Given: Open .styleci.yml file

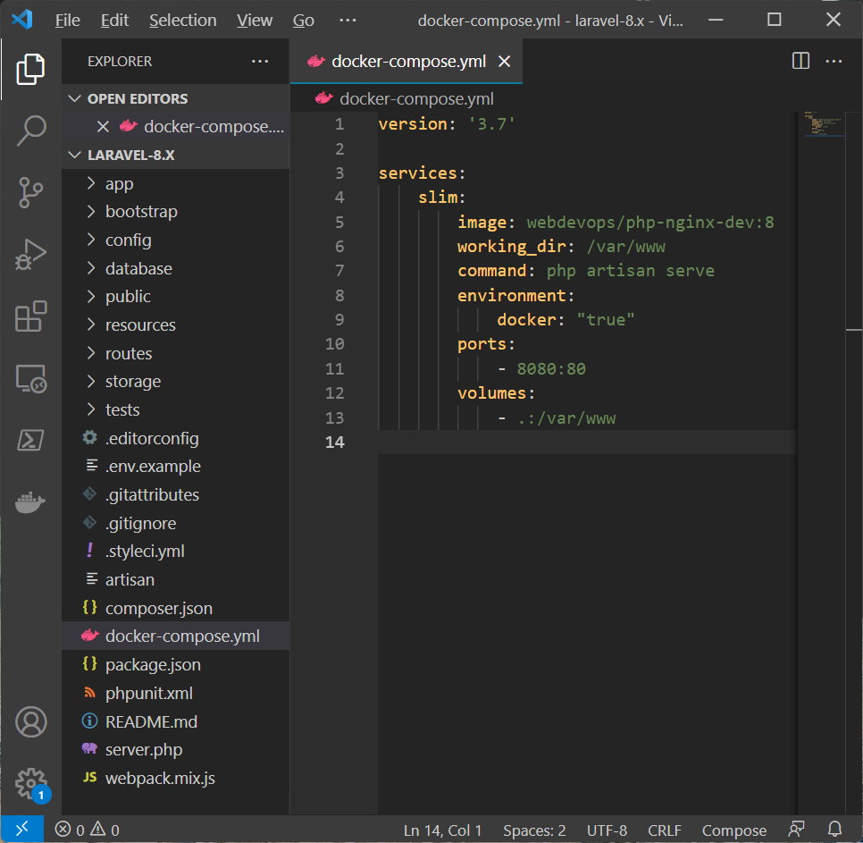Looking at the screenshot, I should coord(176,552).
